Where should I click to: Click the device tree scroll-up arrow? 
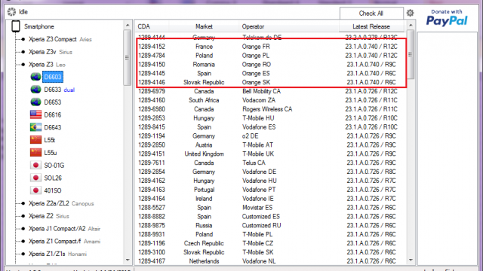[128, 25]
